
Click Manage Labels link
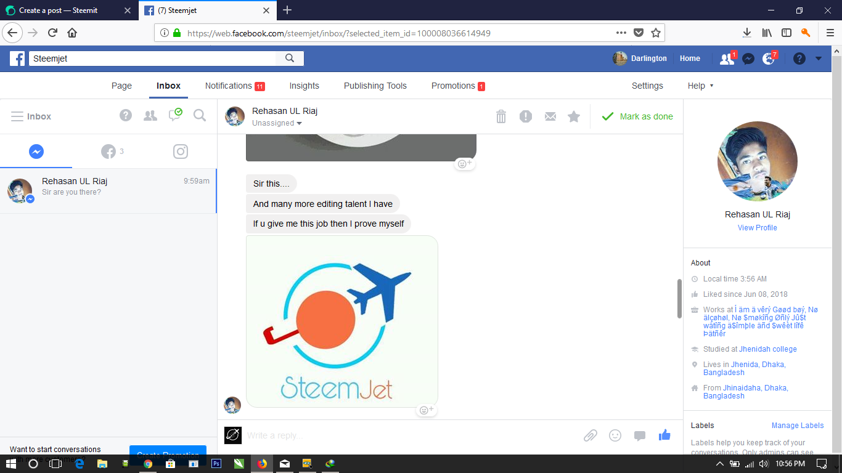coord(798,426)
